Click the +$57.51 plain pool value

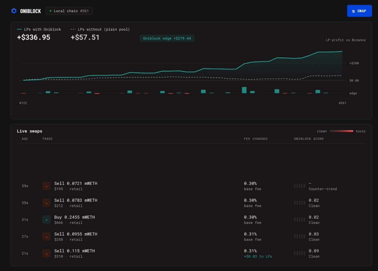pyautogui.click(x=85, y=37)
